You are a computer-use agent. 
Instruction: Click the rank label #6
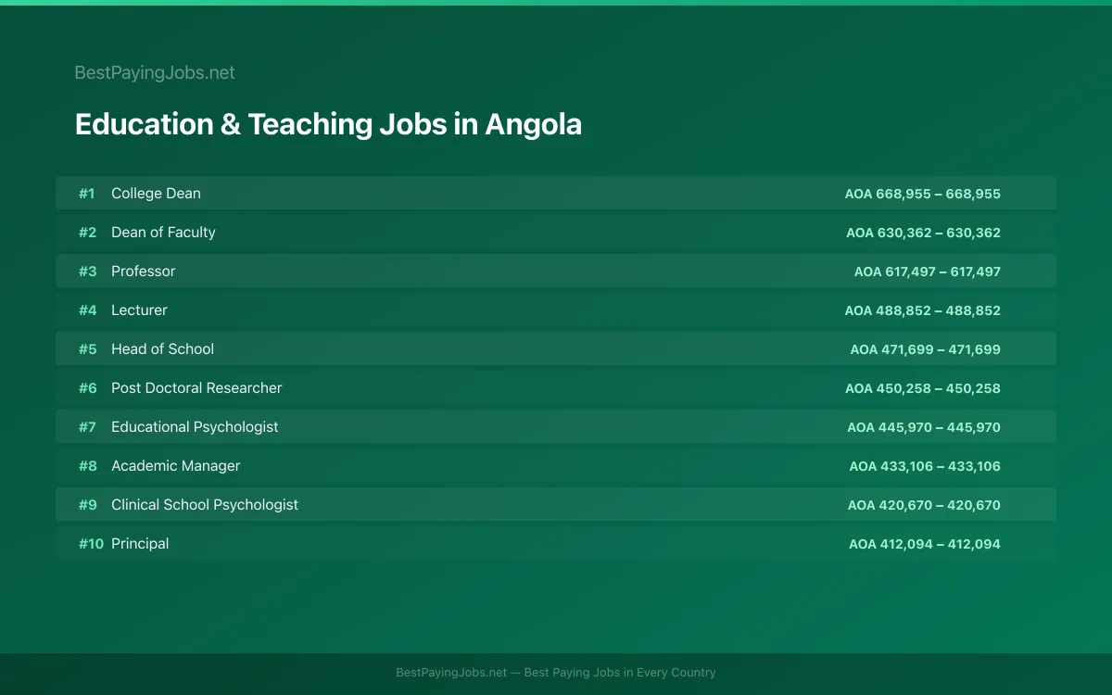point(87,388)
